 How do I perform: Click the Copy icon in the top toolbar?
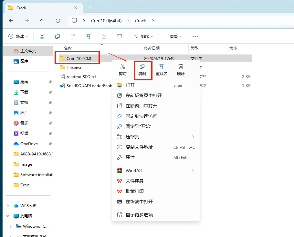58,36
